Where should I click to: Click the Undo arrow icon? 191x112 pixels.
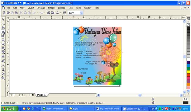tap(34, 13)
